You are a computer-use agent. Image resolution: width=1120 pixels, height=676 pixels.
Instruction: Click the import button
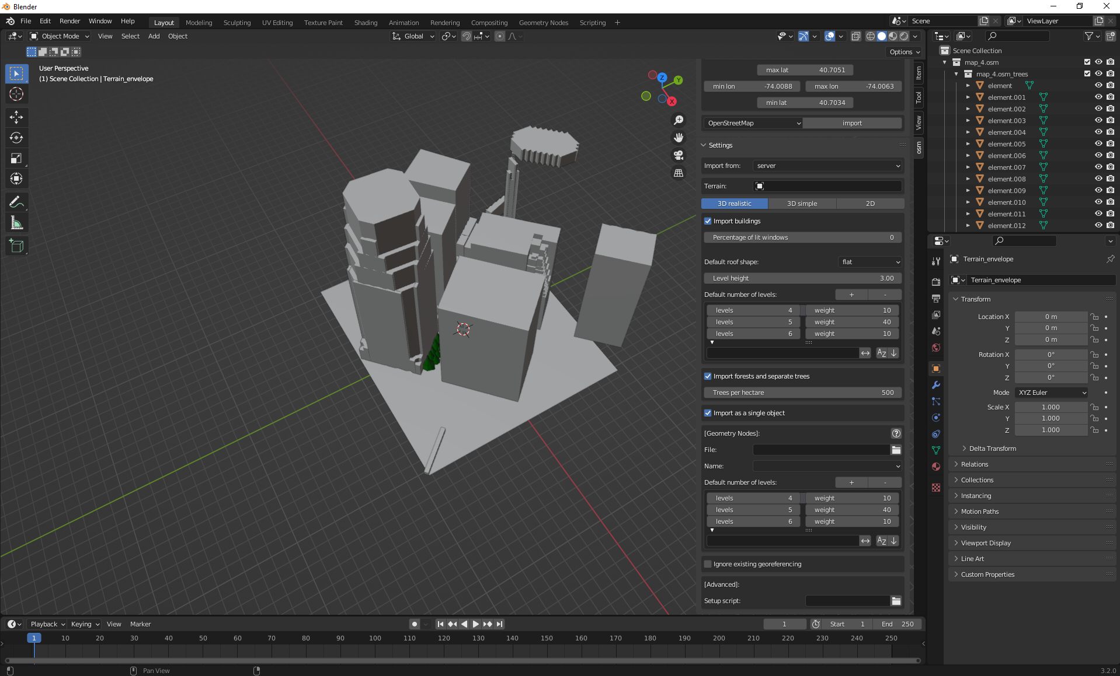852,122
